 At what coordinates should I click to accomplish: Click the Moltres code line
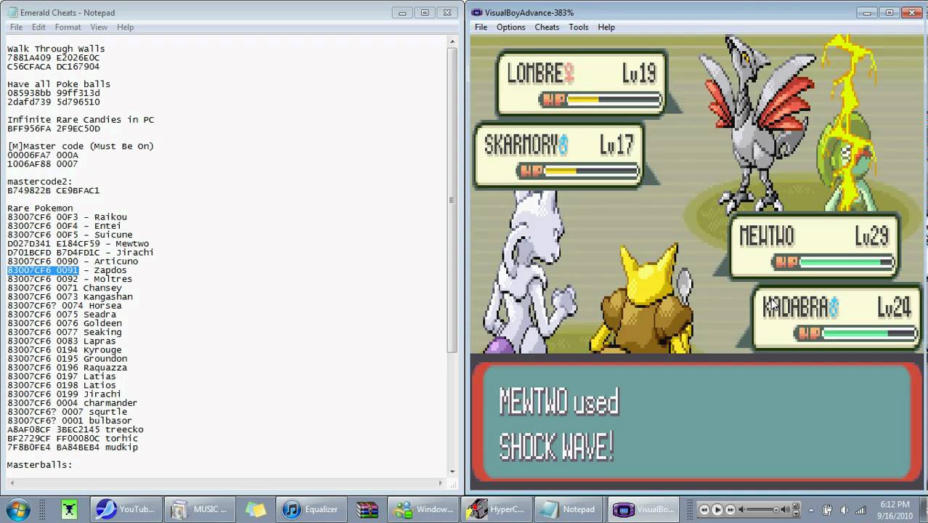[x=70, y=279]
